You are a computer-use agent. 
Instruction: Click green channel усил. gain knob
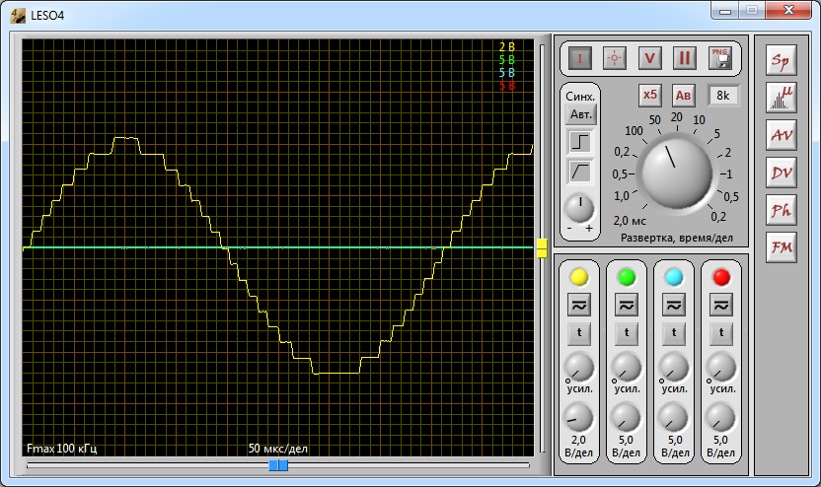[627, 368]
